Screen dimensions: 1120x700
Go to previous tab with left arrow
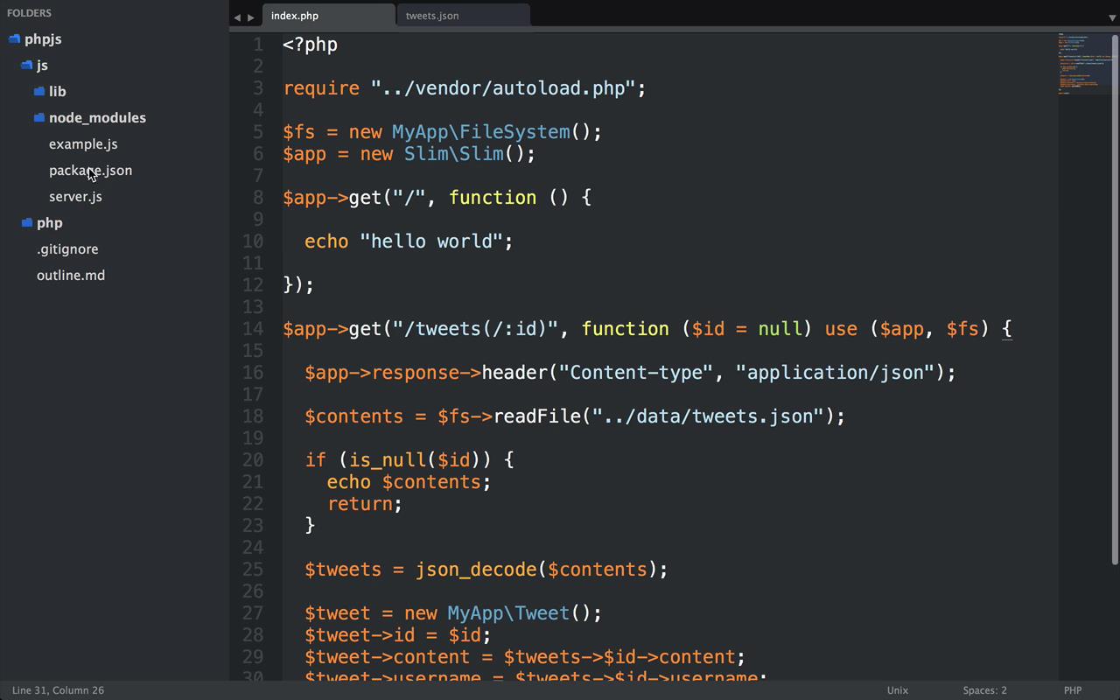coord(236,17)
